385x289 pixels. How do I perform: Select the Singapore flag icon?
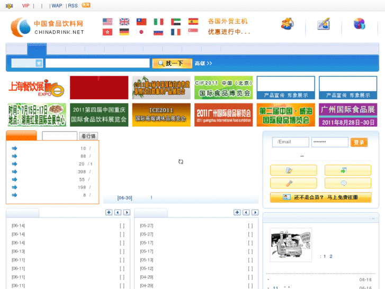click(193, 31)
